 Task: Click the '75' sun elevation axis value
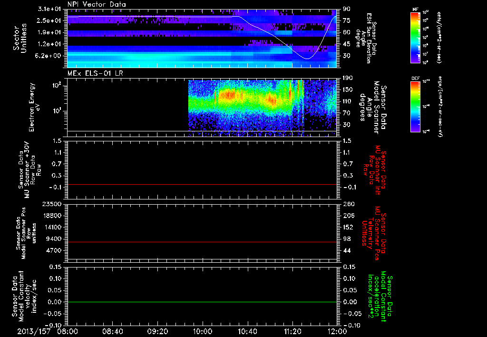point(346,20)
